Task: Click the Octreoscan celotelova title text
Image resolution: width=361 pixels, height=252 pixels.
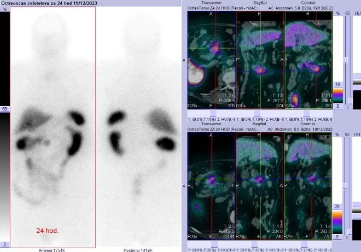Action: 49,3
